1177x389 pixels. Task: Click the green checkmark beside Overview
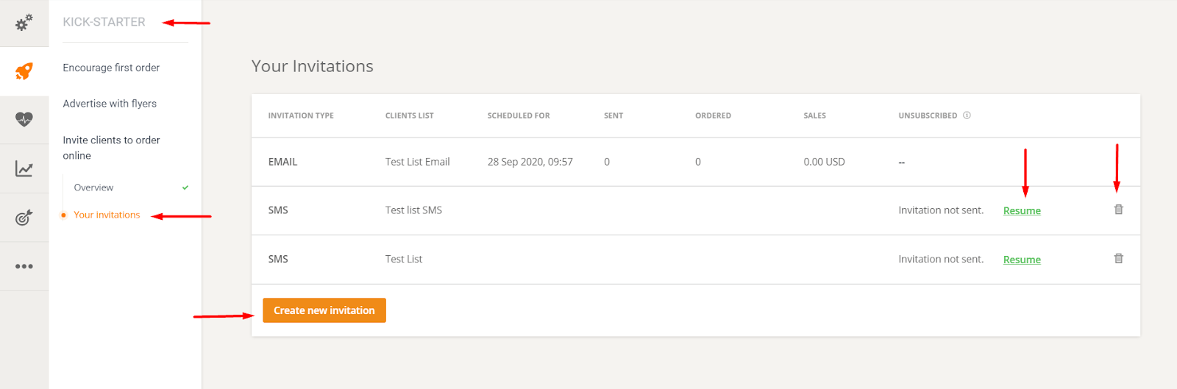pos(185,188)
